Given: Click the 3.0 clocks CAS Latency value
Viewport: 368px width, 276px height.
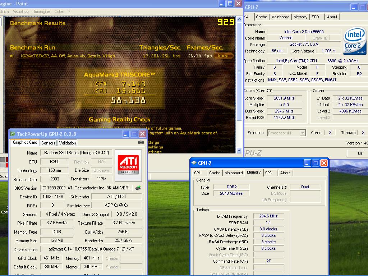Looking at the screenshot, I should tap(268, 229).
